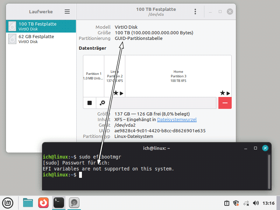
Task: Open the file manager from the panel
Action: pos(28,203)
